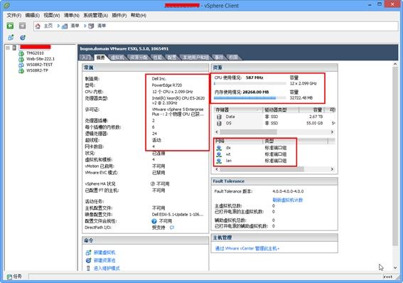Switch to the 本地用户和组 tab
The image size is (403, 283).
pyautogui.click(x=195, y=58)
